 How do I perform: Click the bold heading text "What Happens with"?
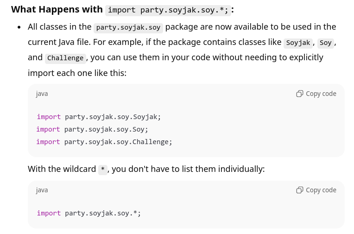tap(57, 10)
